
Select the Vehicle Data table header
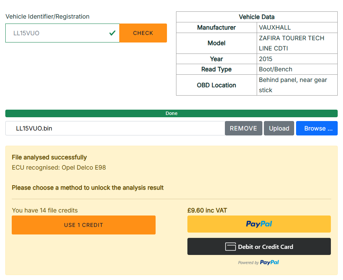pos(257,17)
